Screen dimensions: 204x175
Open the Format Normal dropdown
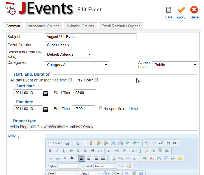click(x=105, y=166)
